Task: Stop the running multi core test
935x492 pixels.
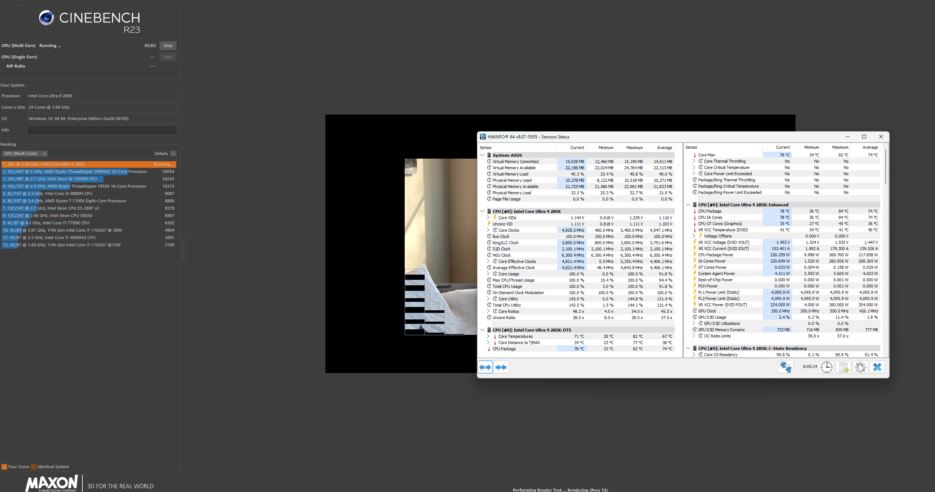Action: click(x=168, y=46)
